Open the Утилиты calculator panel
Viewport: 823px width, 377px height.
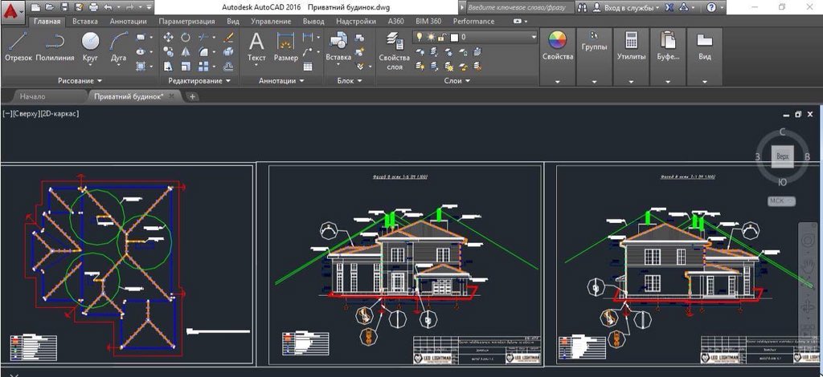point(631,56)
